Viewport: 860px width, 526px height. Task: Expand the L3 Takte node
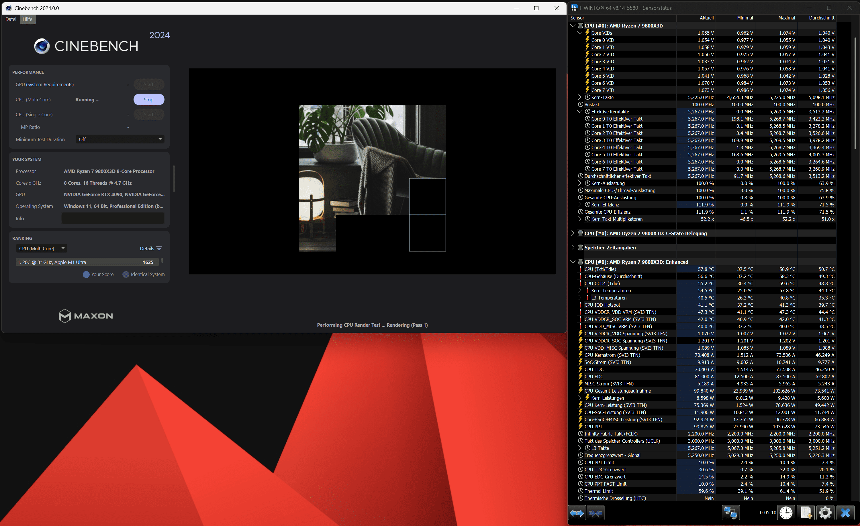[x=580, y=448]
